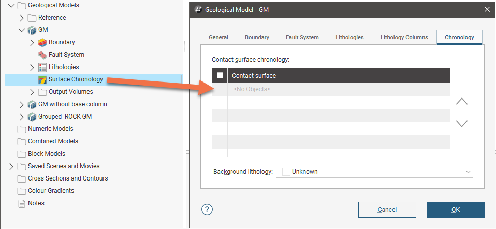
Task: Click the Grouped_ROCK GM model icon
Action: (x=32, y=117)
